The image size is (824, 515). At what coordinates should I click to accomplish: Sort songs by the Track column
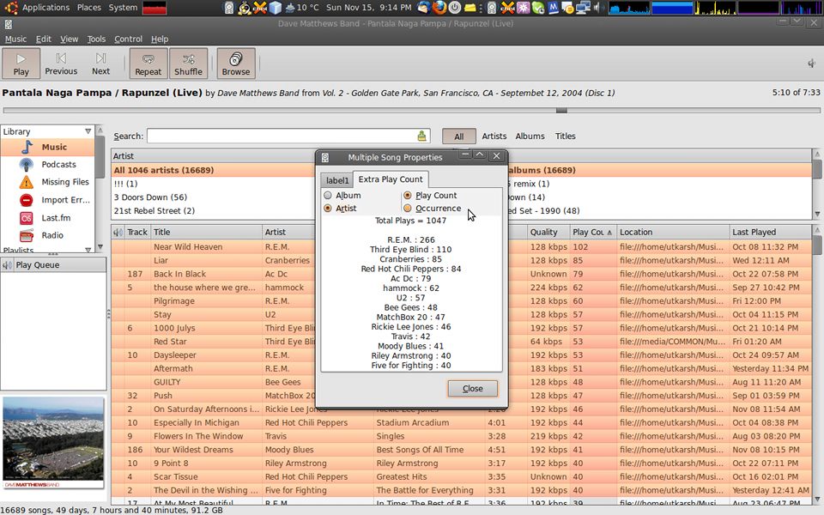tap(137, 232)
